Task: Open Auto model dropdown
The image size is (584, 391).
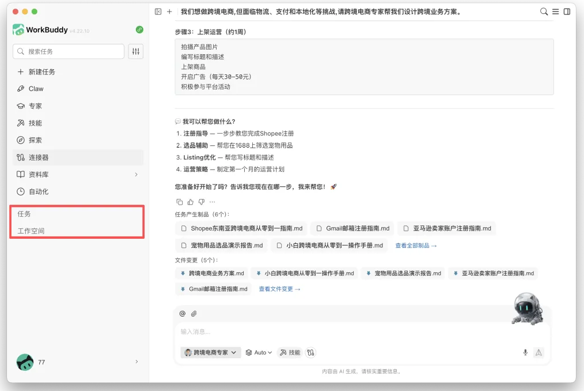Action: pos(259,352)
